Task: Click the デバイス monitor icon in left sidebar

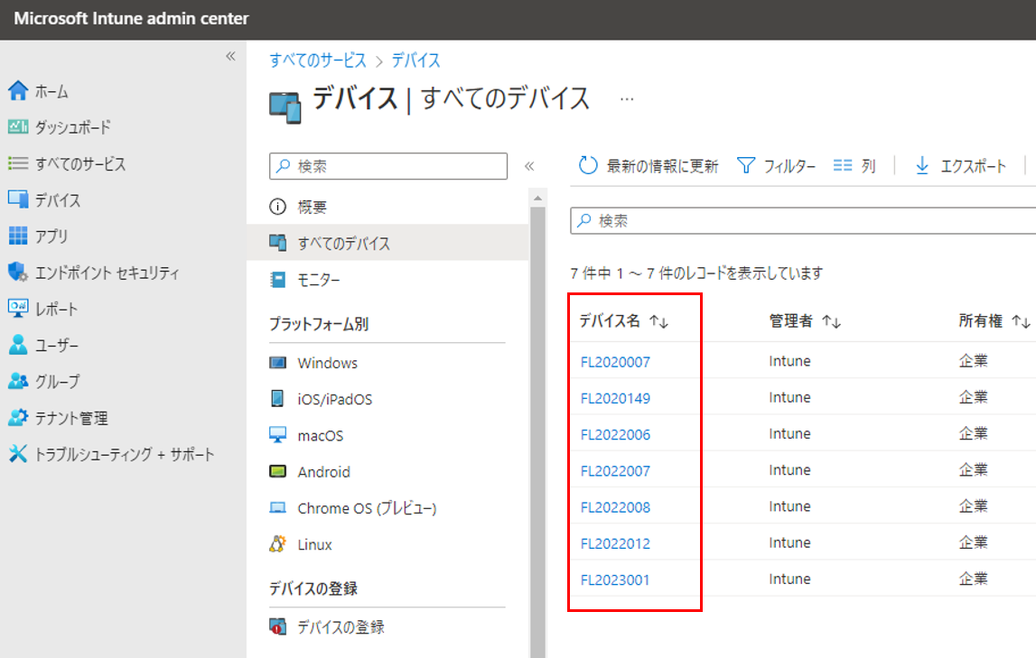Action: pos(18,199)
